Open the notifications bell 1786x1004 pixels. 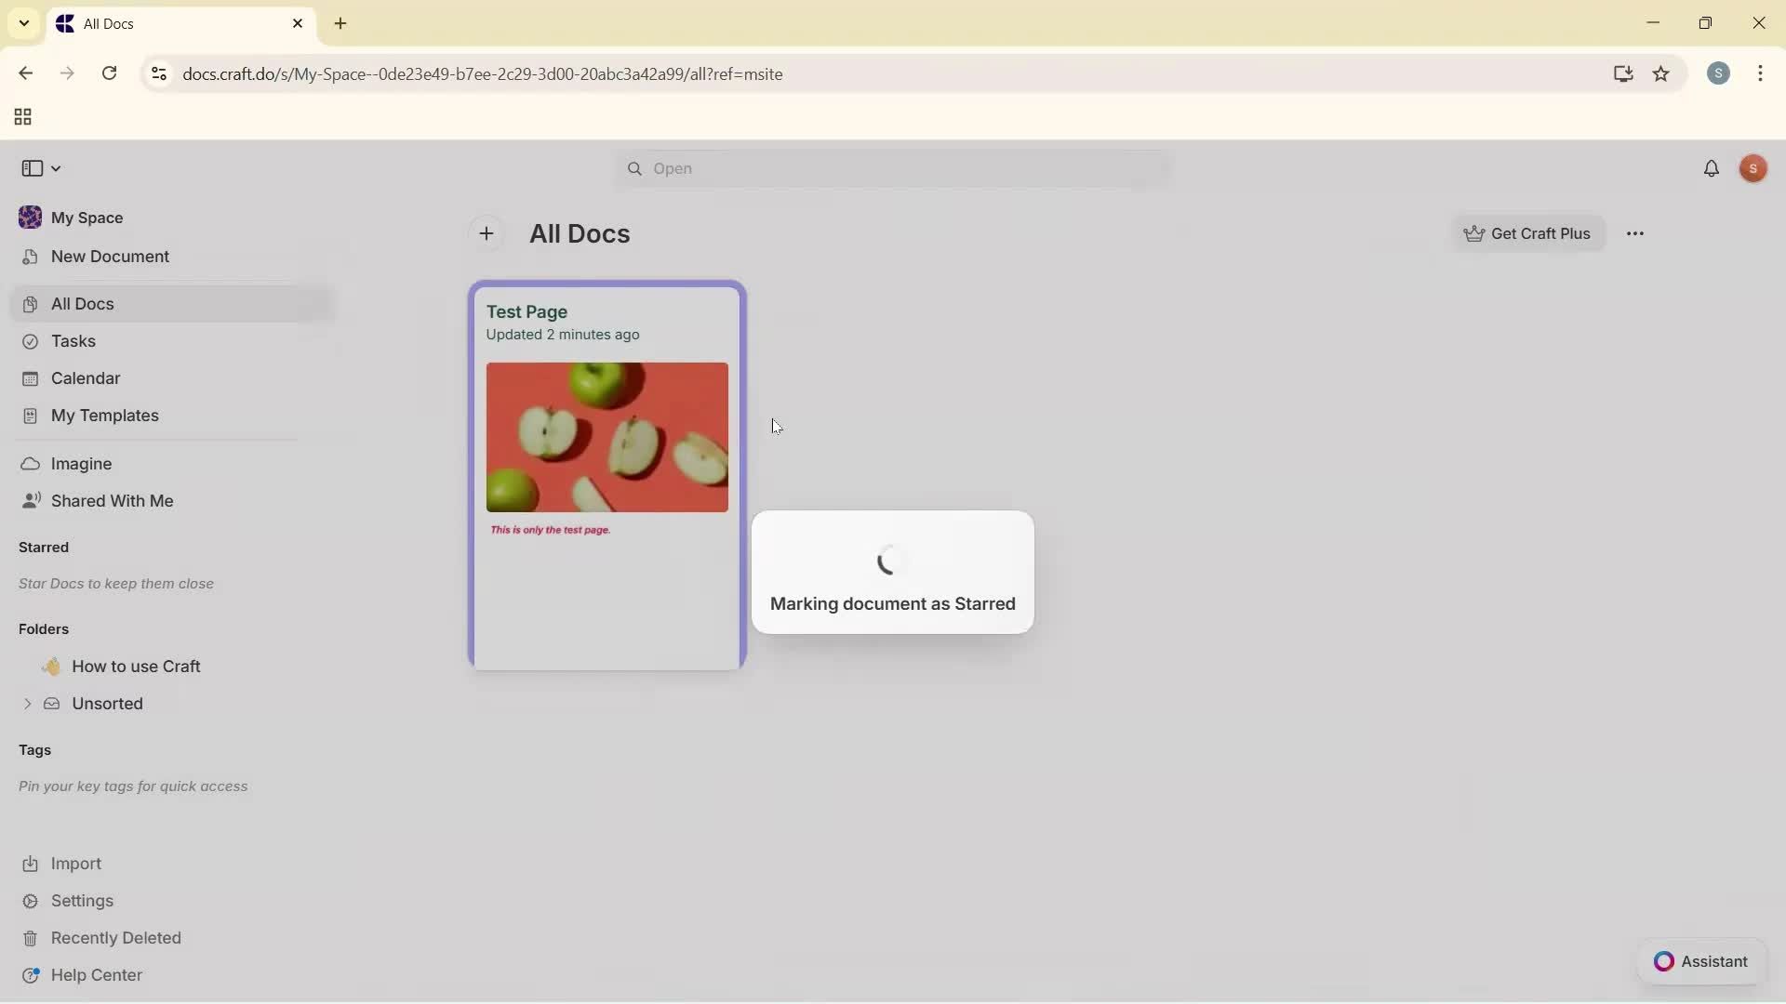coord(1713,168)
